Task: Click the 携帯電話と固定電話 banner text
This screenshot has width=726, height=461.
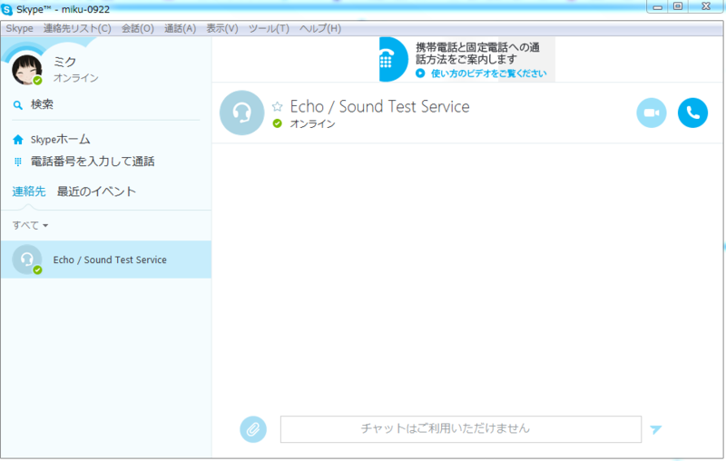Action: click(x=477, y=54)
